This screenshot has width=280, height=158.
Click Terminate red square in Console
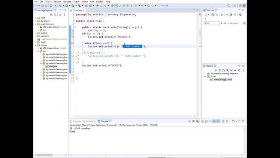[189, 121]
